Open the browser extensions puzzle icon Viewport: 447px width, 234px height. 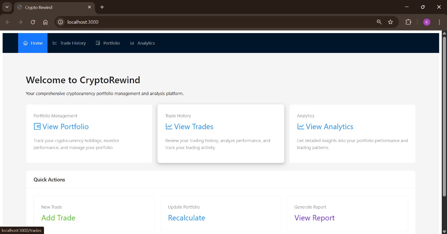point(408,22)
